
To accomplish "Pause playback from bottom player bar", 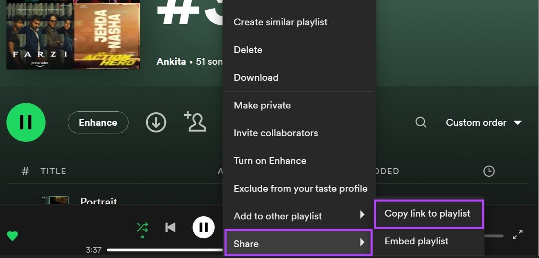I will click(x=203, y=227).
